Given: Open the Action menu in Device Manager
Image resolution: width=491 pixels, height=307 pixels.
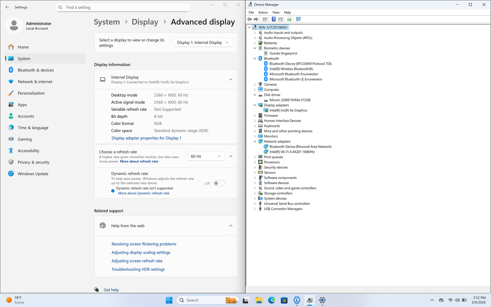Looking at the screenshot, I should (x=263, y=13).
